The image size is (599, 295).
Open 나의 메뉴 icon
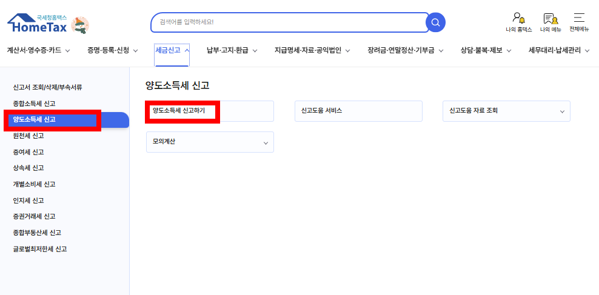point(550,22)
